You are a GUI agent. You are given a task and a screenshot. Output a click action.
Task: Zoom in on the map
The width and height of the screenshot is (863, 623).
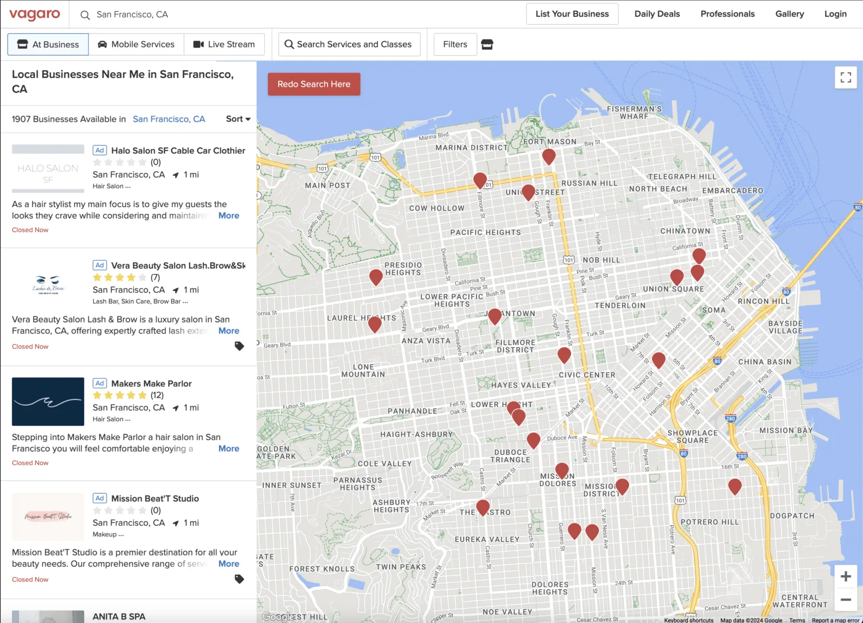click(x=846, y=576)
